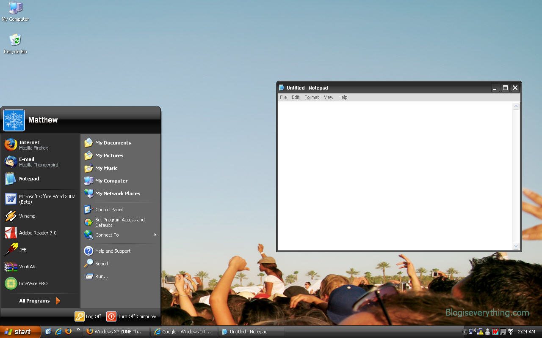542x338 pixels.
Task: Click the red W tray icon
Action: pos(495,332)
